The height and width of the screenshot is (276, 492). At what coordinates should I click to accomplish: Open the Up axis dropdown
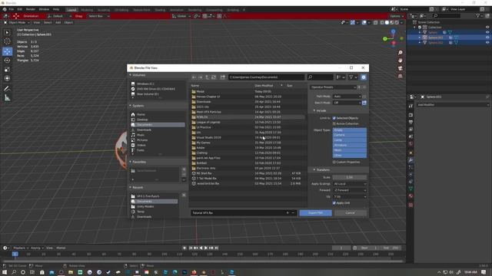coord(350,196)
